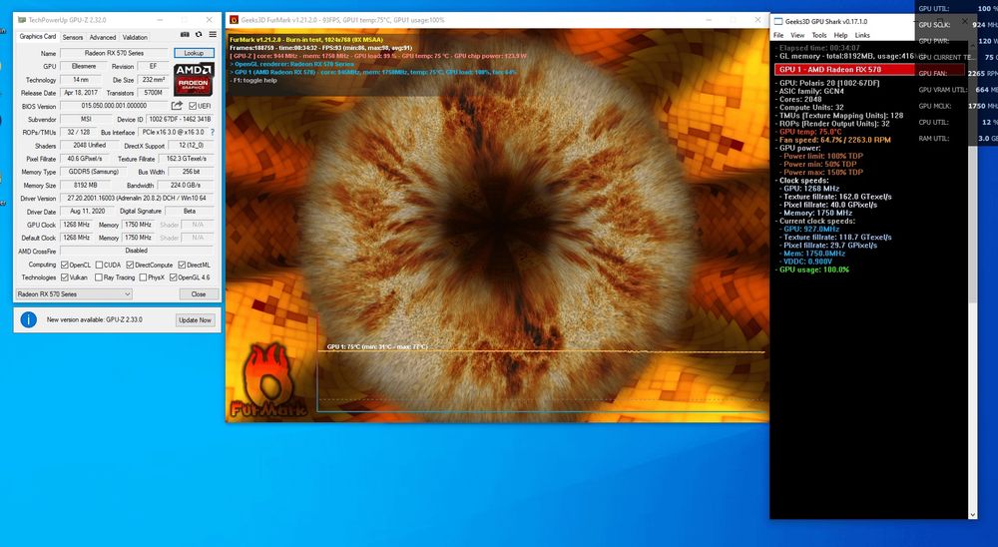998x547 pixels.
Task: Toggle the Ray Tracing checkbox
Action: [x=99, y=277]
